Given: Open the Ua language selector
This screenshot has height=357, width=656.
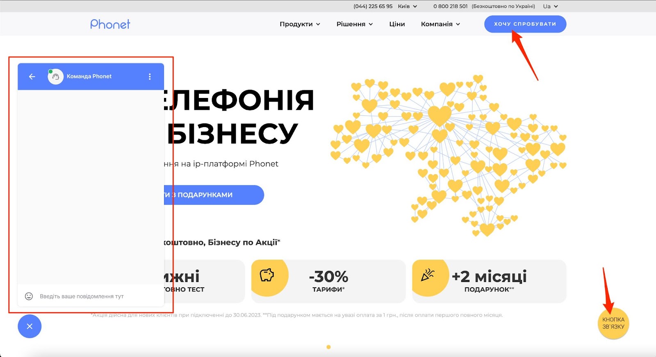Looking at the screenshot, I should click(550, 6).
